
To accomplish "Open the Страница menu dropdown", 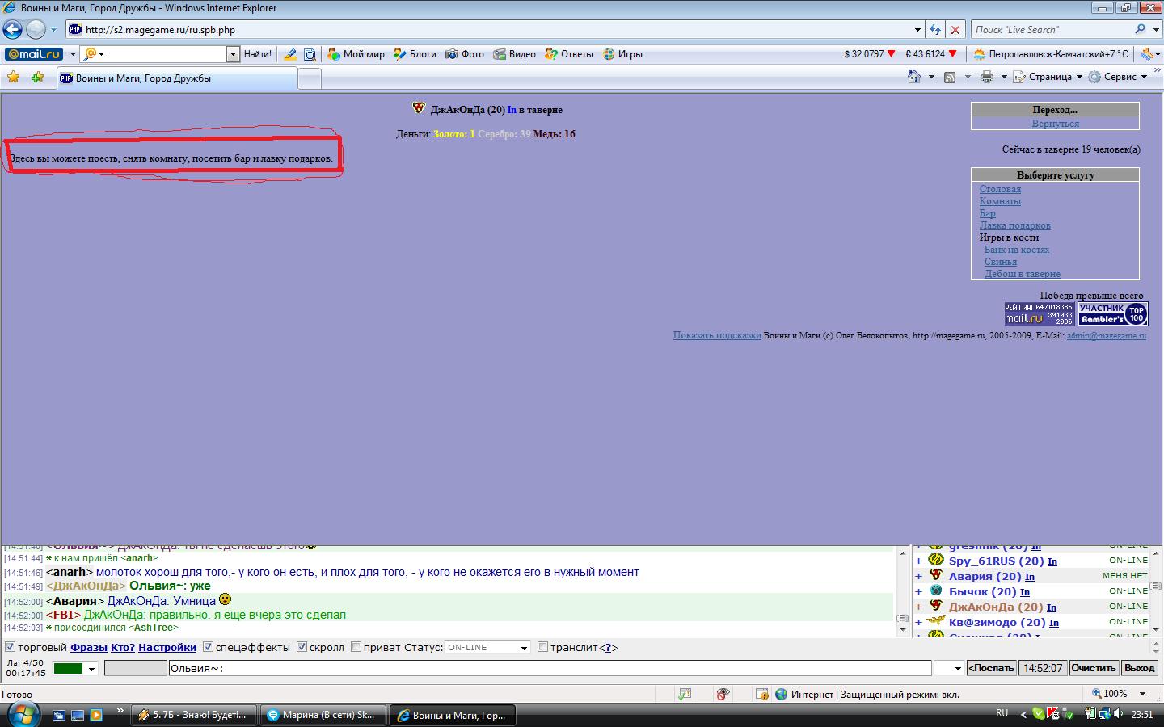I will click(x=1048, y=77).
